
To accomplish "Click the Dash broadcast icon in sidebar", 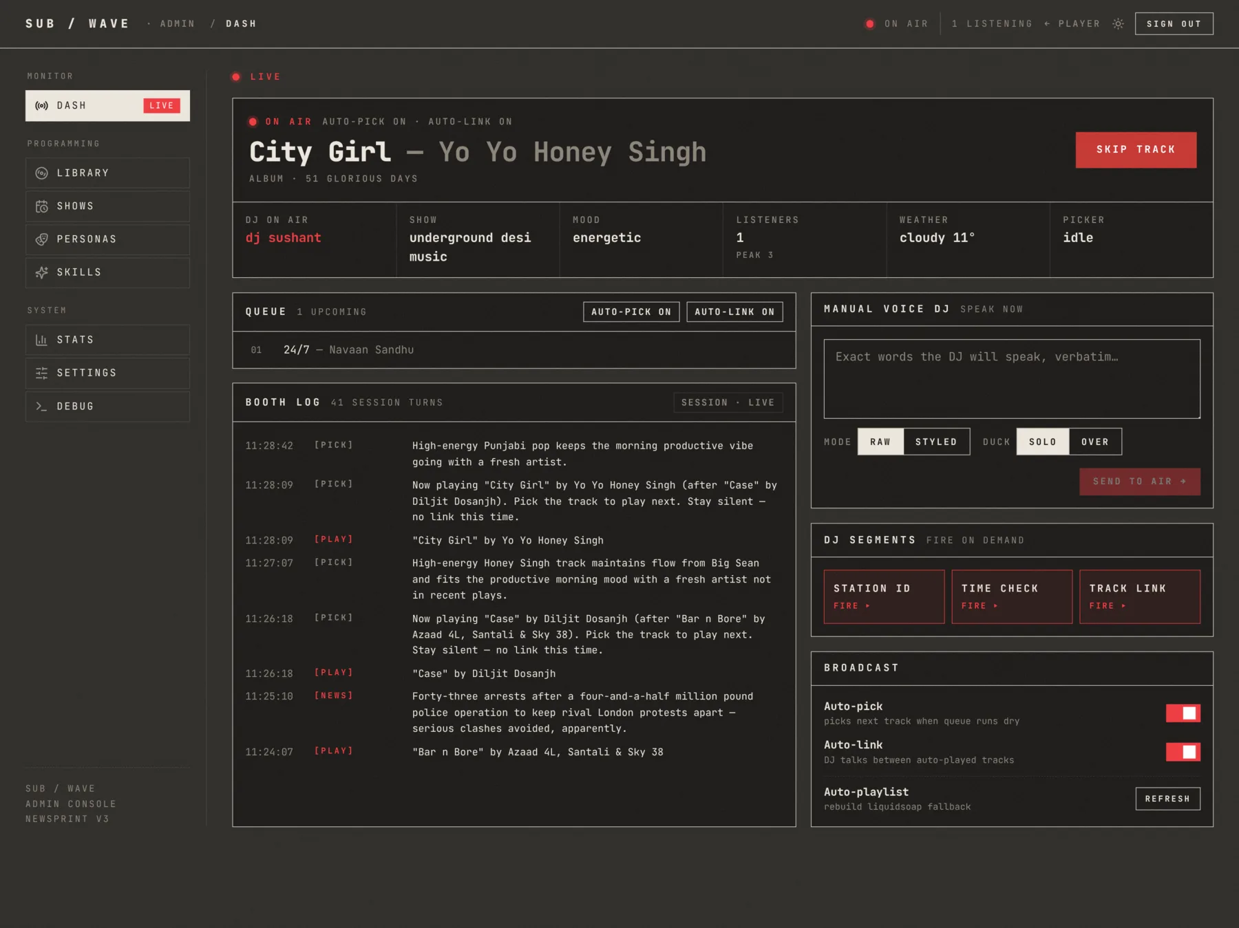I will (x=42, y=106).
